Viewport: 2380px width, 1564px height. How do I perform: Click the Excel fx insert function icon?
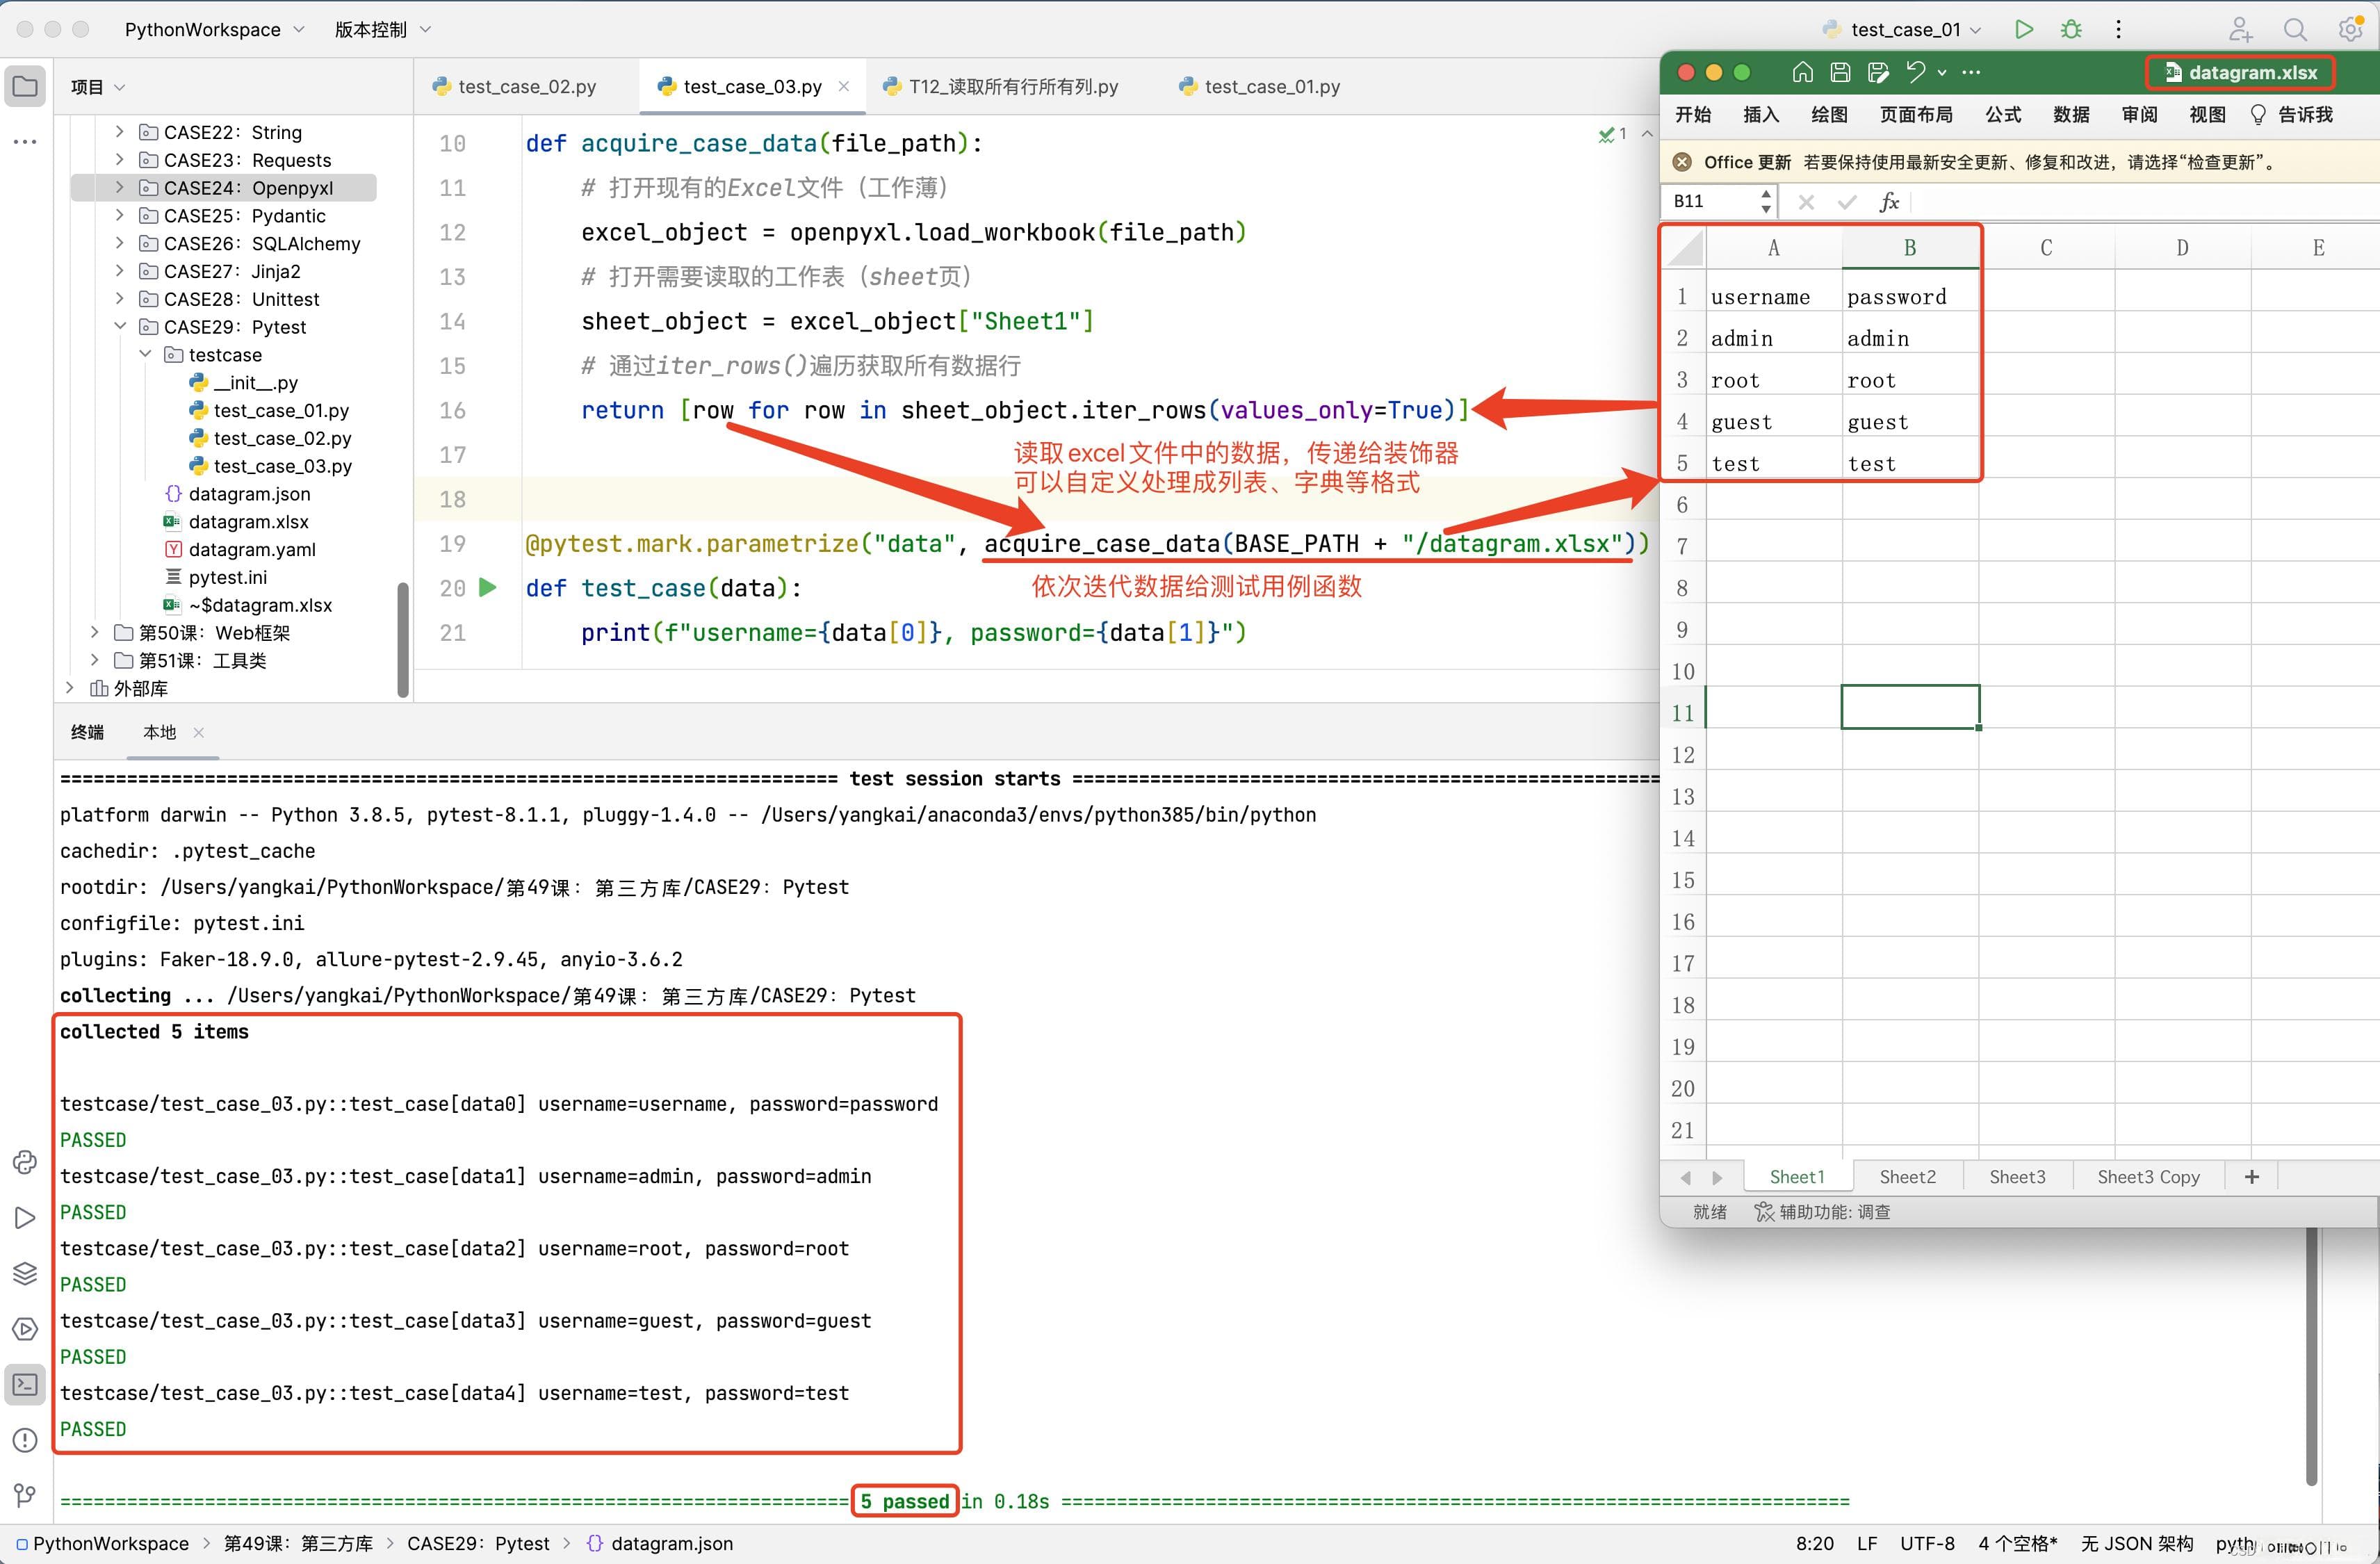pyautogui.click(x=1889, y=202)
